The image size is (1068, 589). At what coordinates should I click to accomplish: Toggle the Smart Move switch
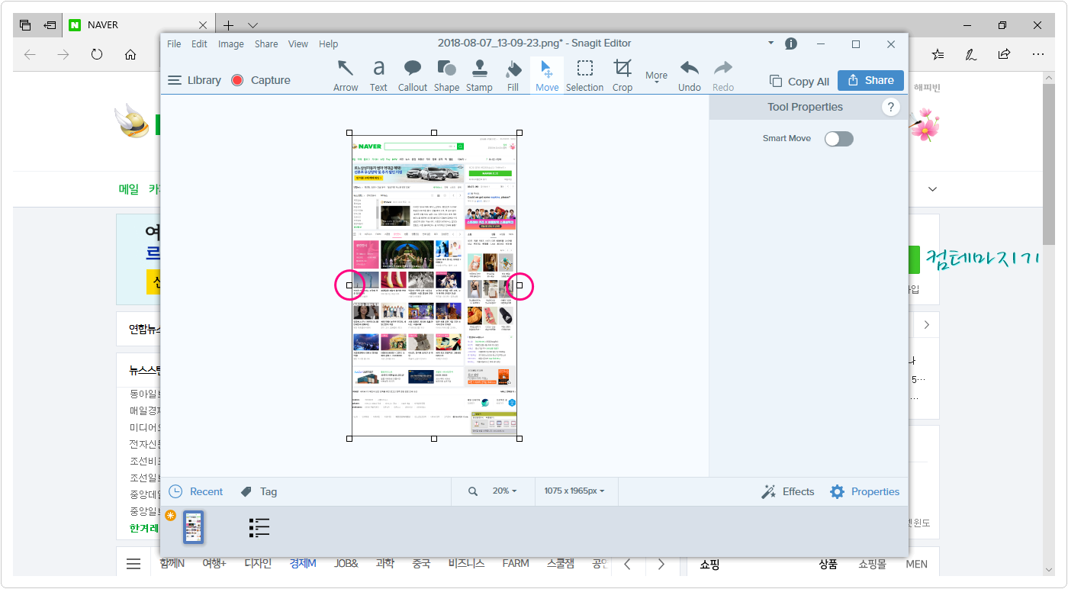pyautogui.click(x=838, y=139)
